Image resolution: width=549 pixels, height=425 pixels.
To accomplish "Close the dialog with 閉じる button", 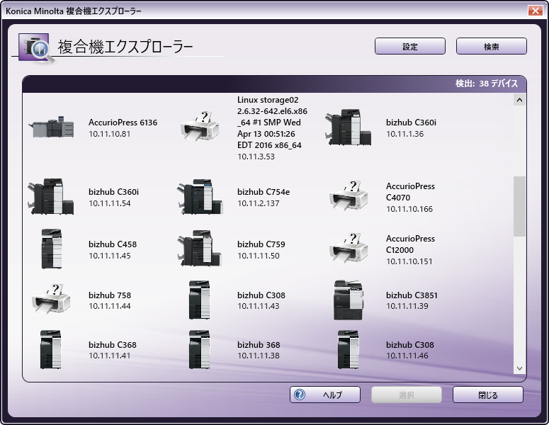I will tap(488, 395).
